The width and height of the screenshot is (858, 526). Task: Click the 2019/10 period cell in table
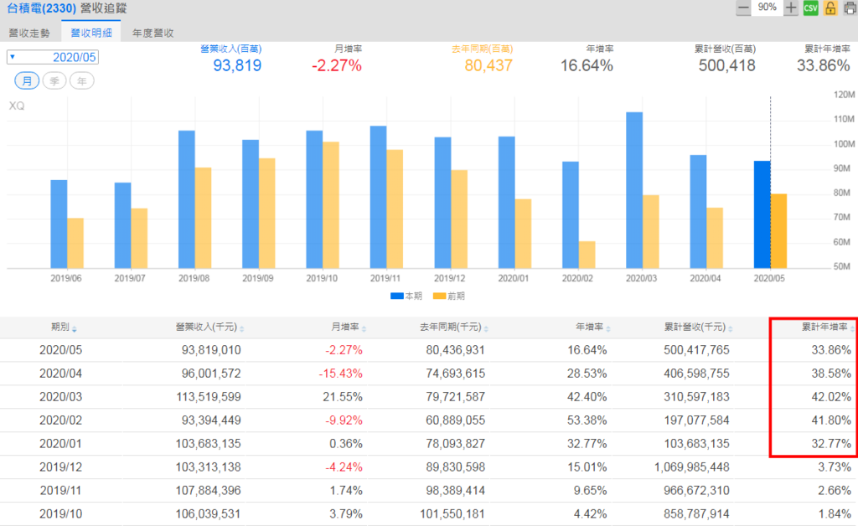click(x=60, y=514)
